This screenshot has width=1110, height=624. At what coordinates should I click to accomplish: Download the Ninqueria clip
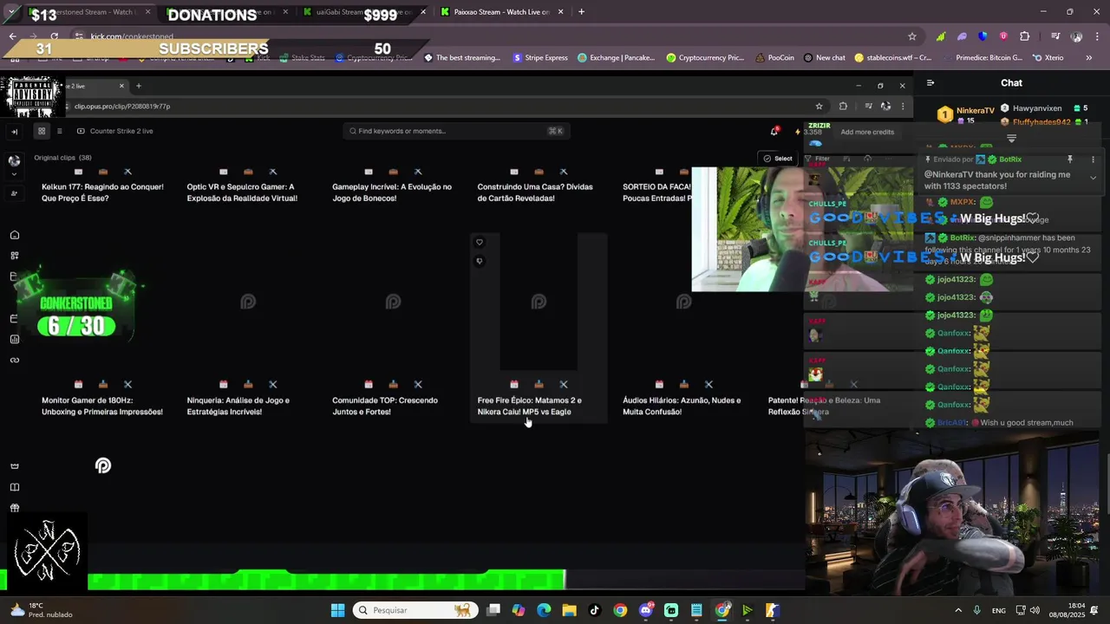[248, 384]
